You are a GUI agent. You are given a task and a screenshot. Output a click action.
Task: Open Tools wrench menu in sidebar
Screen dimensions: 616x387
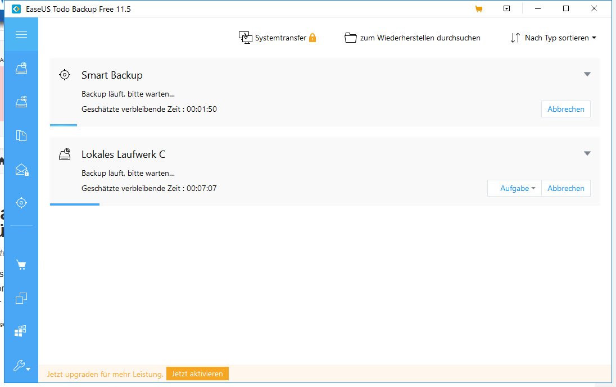[x=21, y=366]
